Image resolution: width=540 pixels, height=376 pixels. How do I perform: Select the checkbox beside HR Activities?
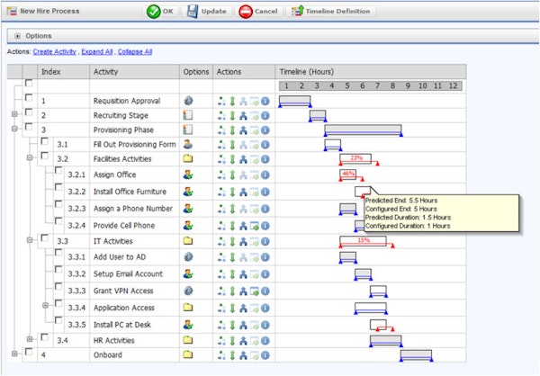(x=44, y=337)
